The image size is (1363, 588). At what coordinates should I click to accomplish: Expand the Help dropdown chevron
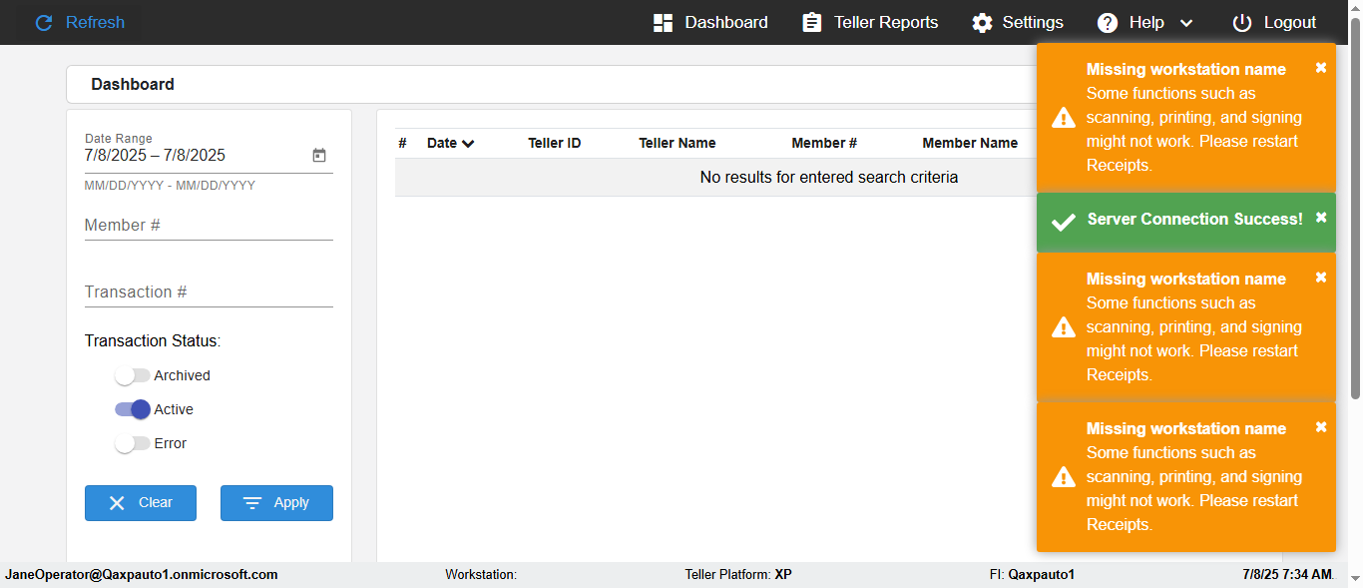[x=1186, y=23]
